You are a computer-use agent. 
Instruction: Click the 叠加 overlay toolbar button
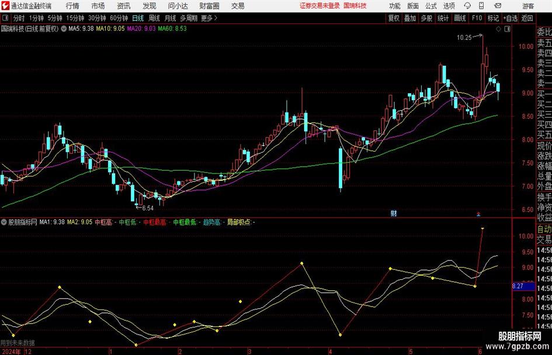click(x=410, y=18)
